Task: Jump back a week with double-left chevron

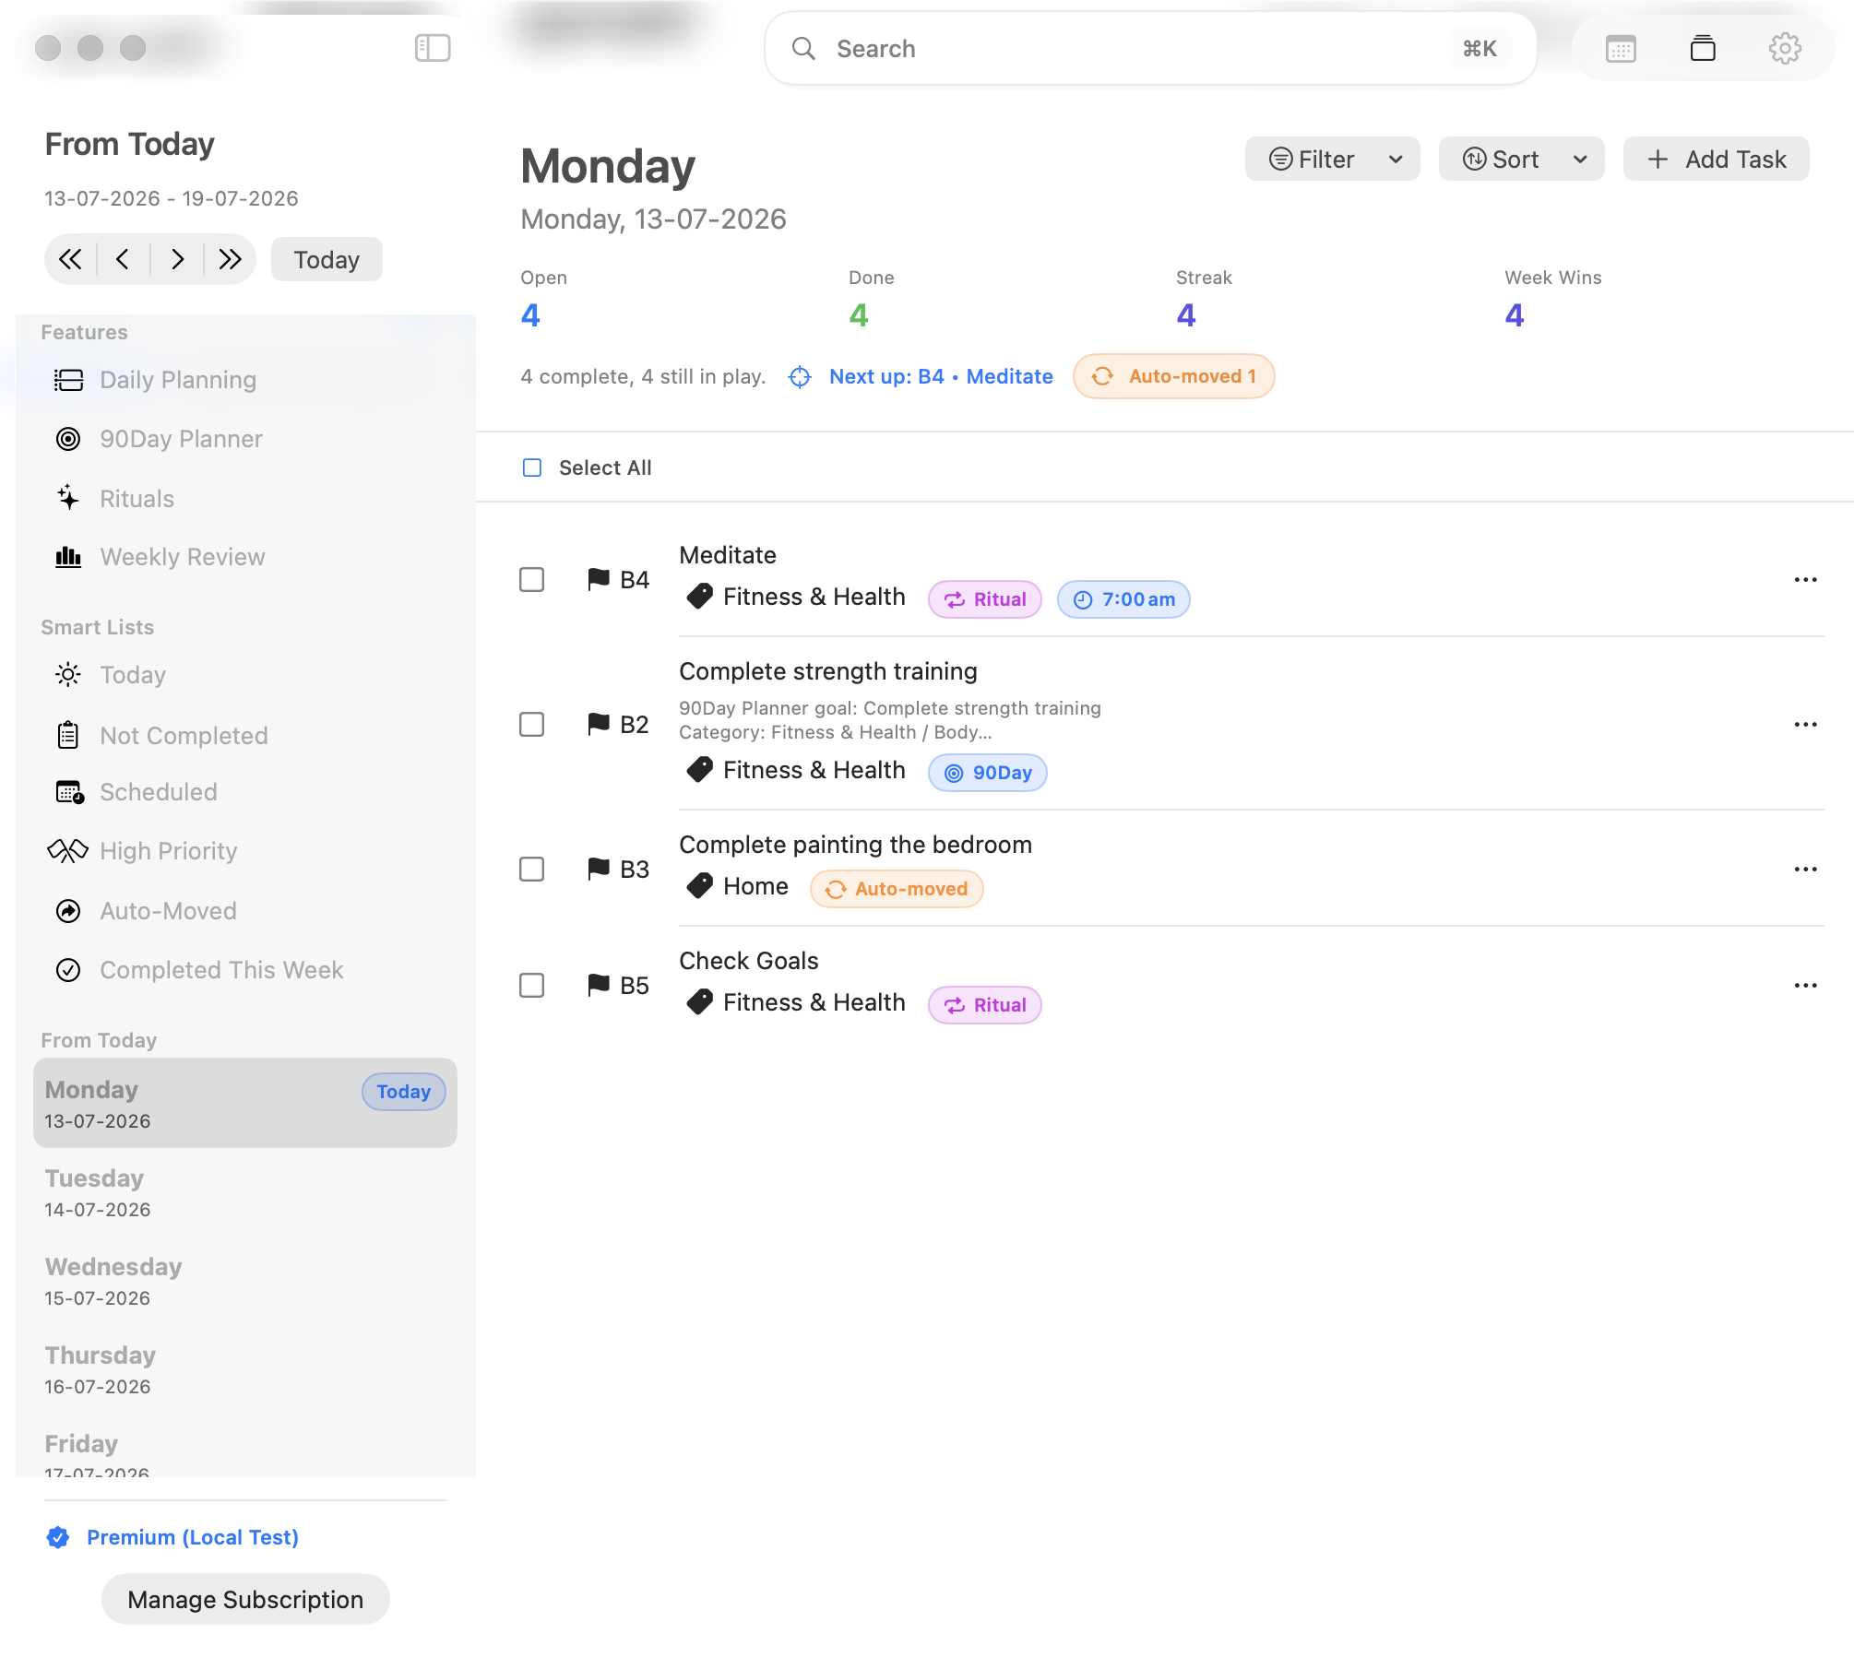Action: tap(70, 259)
